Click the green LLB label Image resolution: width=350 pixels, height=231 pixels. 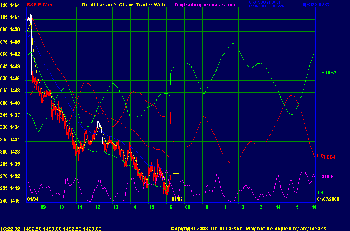click(x=319, y=192)
